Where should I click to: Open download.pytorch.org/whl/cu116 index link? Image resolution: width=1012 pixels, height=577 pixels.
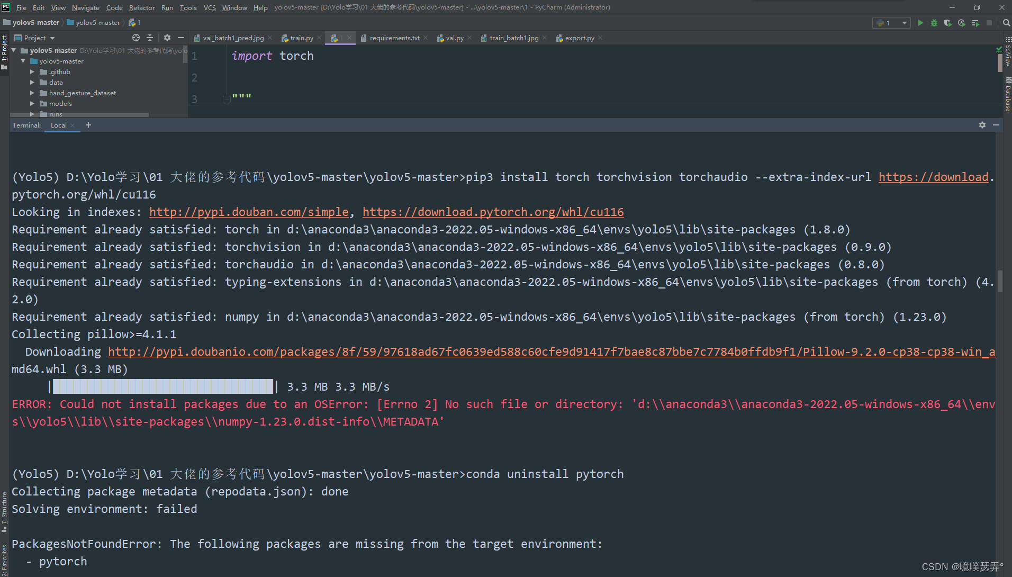click(493, 212)
